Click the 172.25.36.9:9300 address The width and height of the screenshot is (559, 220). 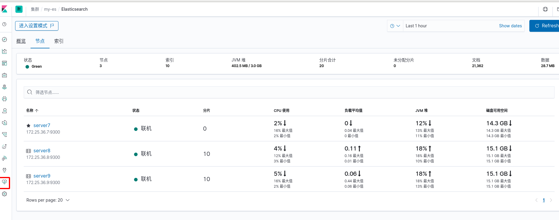pos(43,183)
